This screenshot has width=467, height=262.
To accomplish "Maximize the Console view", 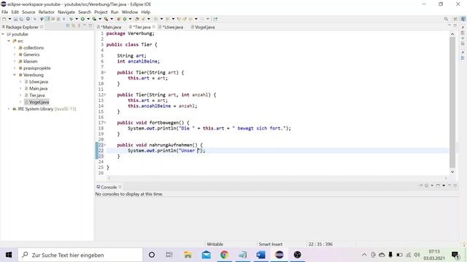I will (455, 186).
